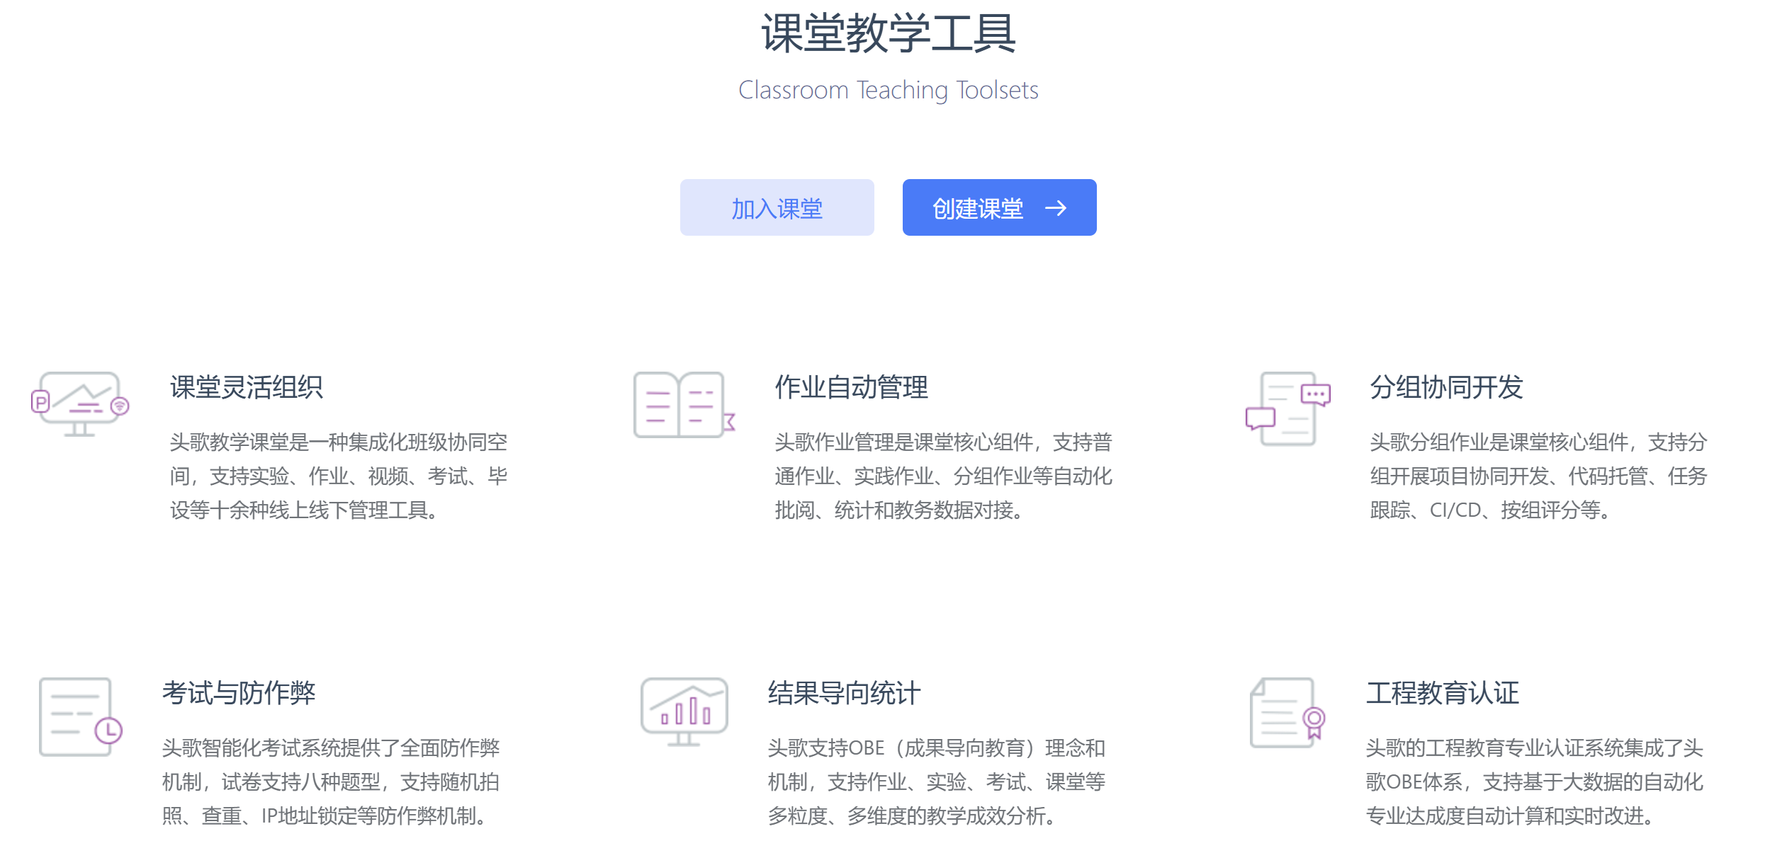
Task: Click the document chat icon for 分组协同开发
Action: pos(1288,408)
